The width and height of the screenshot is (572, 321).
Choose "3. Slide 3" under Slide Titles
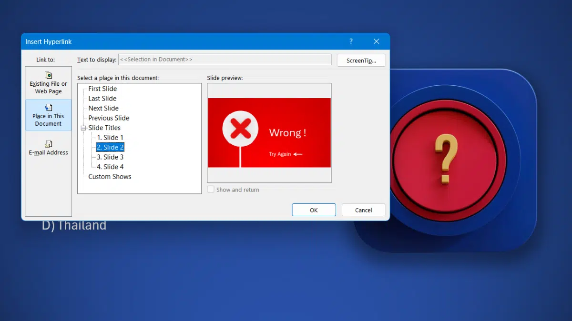[110, 157]
